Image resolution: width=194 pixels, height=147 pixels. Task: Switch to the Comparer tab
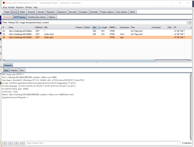(x=83, y=12)
